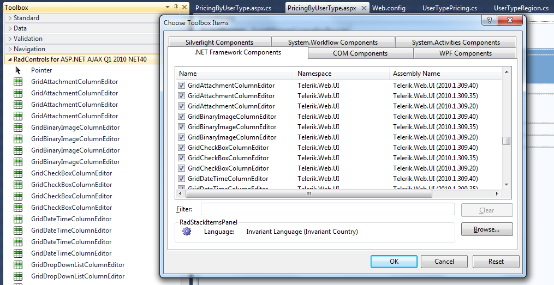This screenshot has height=285, width=554.
Task: Click the list's vertical scrollbar down arrow
Action: pos(507,185)
